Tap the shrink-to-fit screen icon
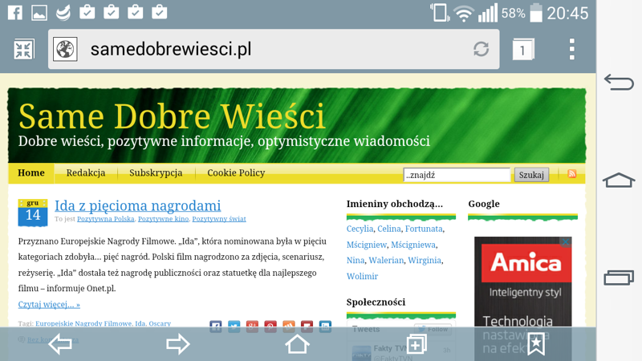Screen dimensions: 642x361 (x=23, y=50)
